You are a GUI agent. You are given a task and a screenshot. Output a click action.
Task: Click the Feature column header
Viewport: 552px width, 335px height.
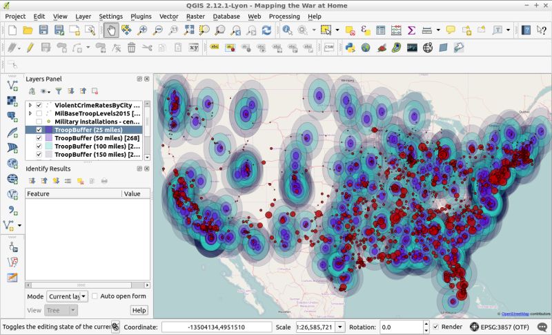(74, 193)
